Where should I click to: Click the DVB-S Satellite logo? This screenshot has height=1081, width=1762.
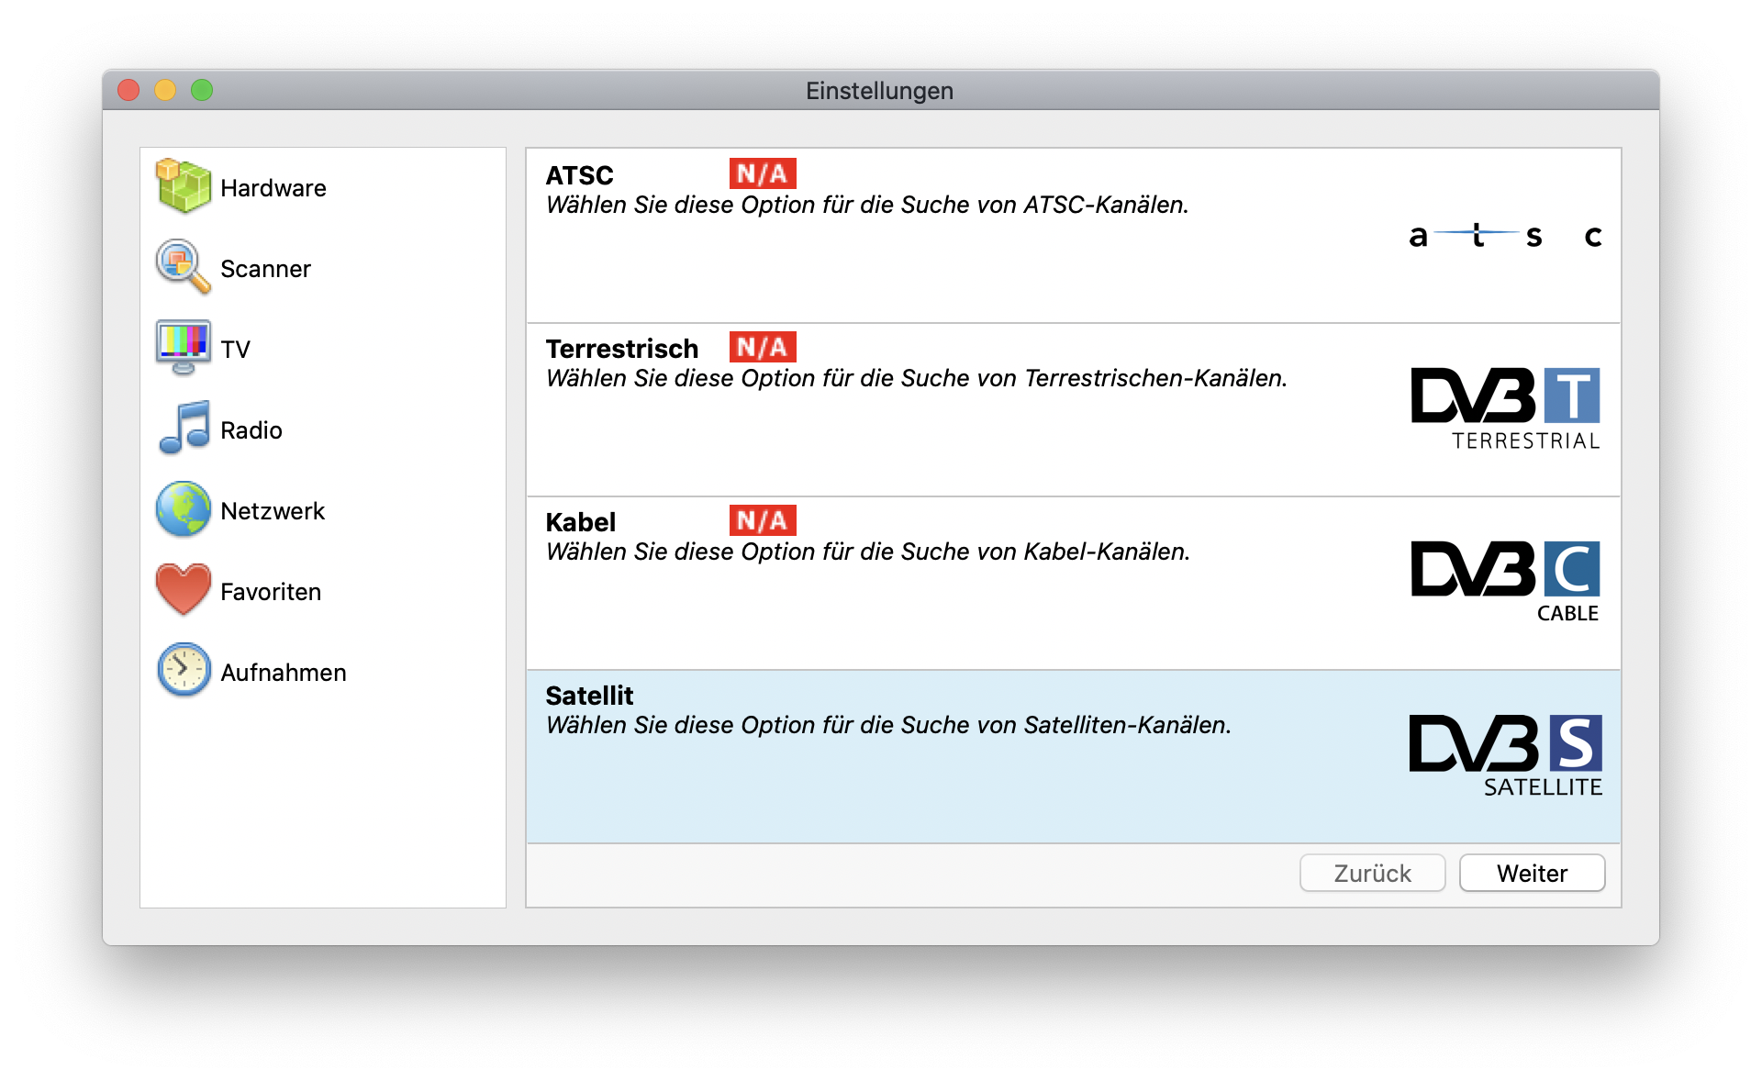[x=1505, y=755]
